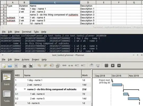This screenshot has width=143, height=106.
Task: Click the 'Nov 2018' timeline header
Action: pos(136,76)
